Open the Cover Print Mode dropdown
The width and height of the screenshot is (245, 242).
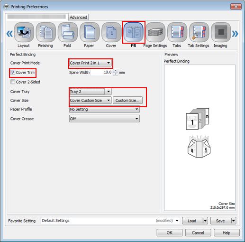click(91, 63)
